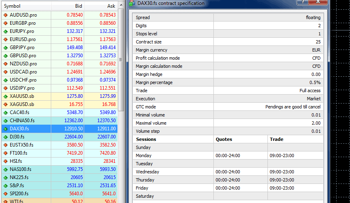
Task: Click the Spread row in the specification
Action: click(x=228, y=17)
